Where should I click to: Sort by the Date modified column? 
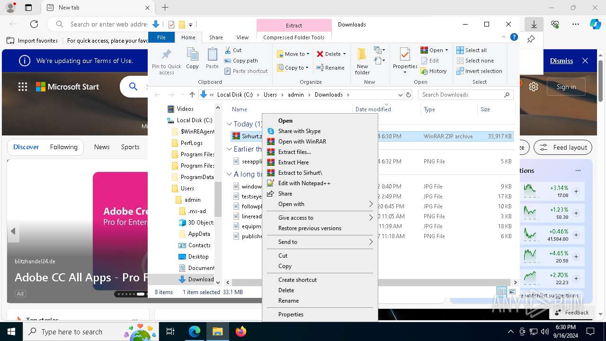(386, 109)
